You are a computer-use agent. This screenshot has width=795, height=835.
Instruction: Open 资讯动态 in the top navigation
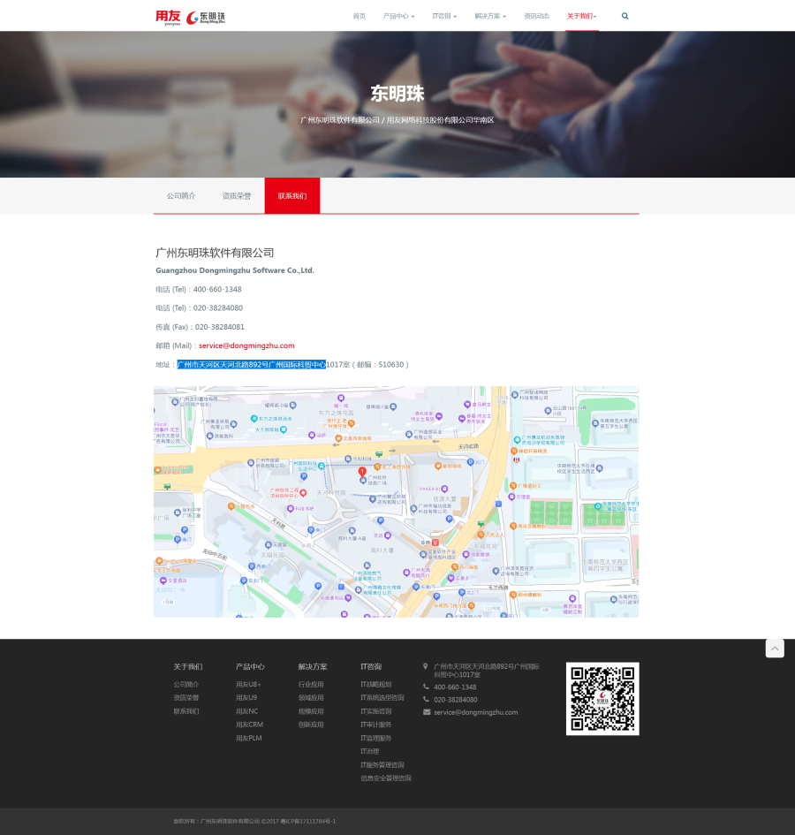[x=536, y=16]
